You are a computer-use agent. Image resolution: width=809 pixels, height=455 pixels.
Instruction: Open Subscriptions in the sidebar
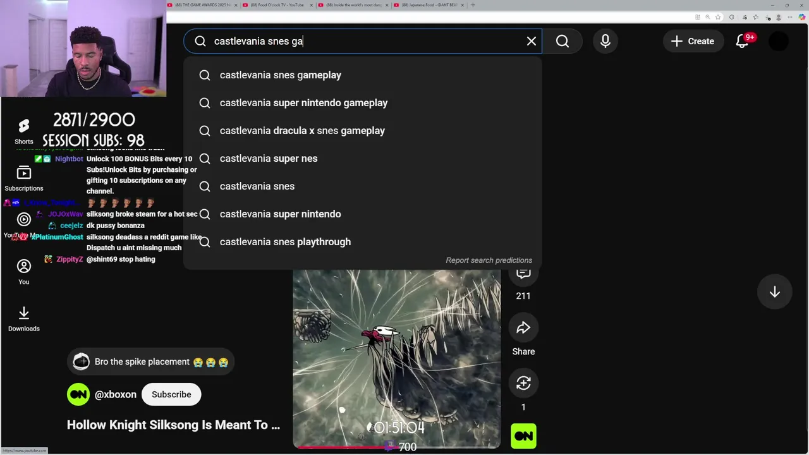[24, 178]
